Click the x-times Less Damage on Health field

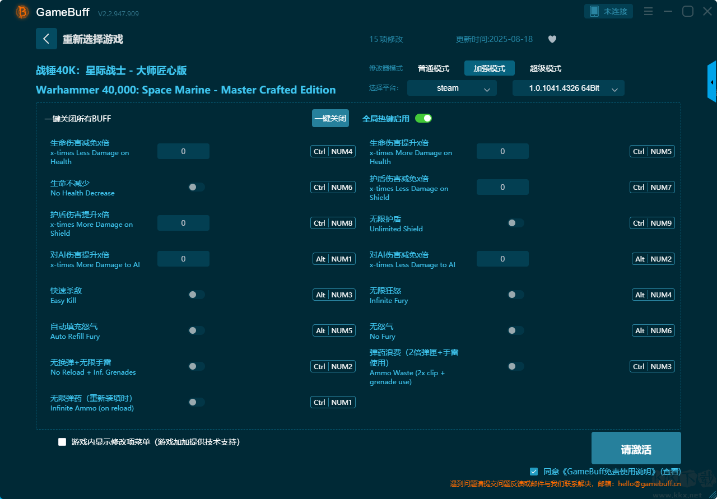click(x=183, y=151)
